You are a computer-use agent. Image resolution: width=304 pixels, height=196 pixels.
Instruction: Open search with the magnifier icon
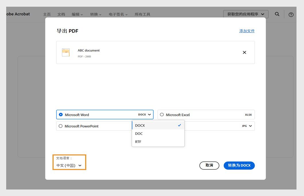(277, 14)
